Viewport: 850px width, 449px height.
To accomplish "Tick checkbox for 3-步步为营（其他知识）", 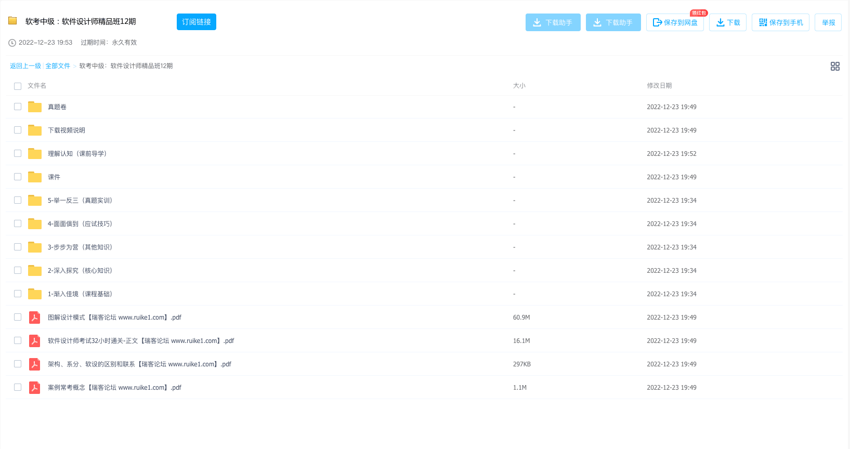I will click(x=18, y=247).
